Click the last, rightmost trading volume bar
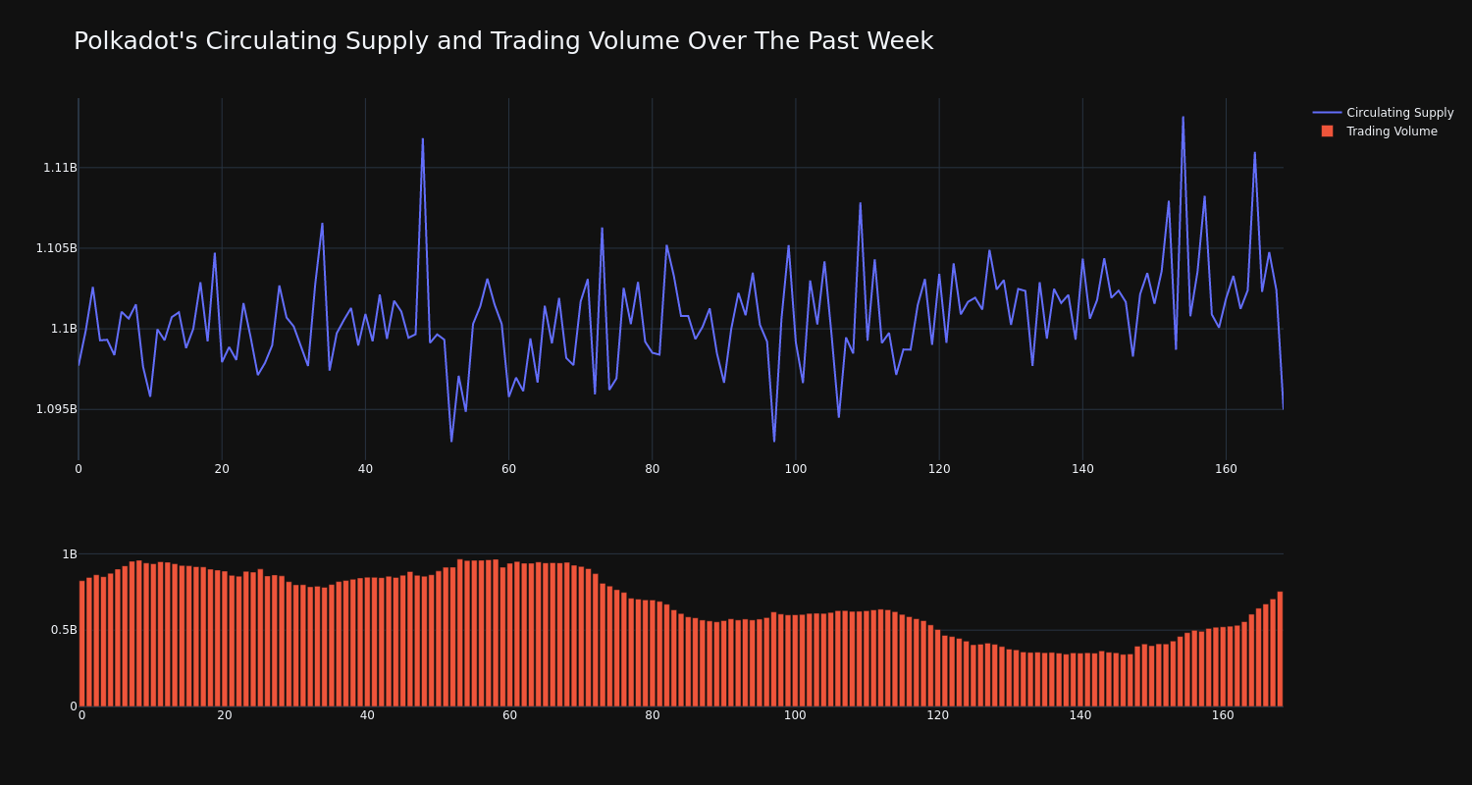1472x785 pixels. click(1280, 649)
